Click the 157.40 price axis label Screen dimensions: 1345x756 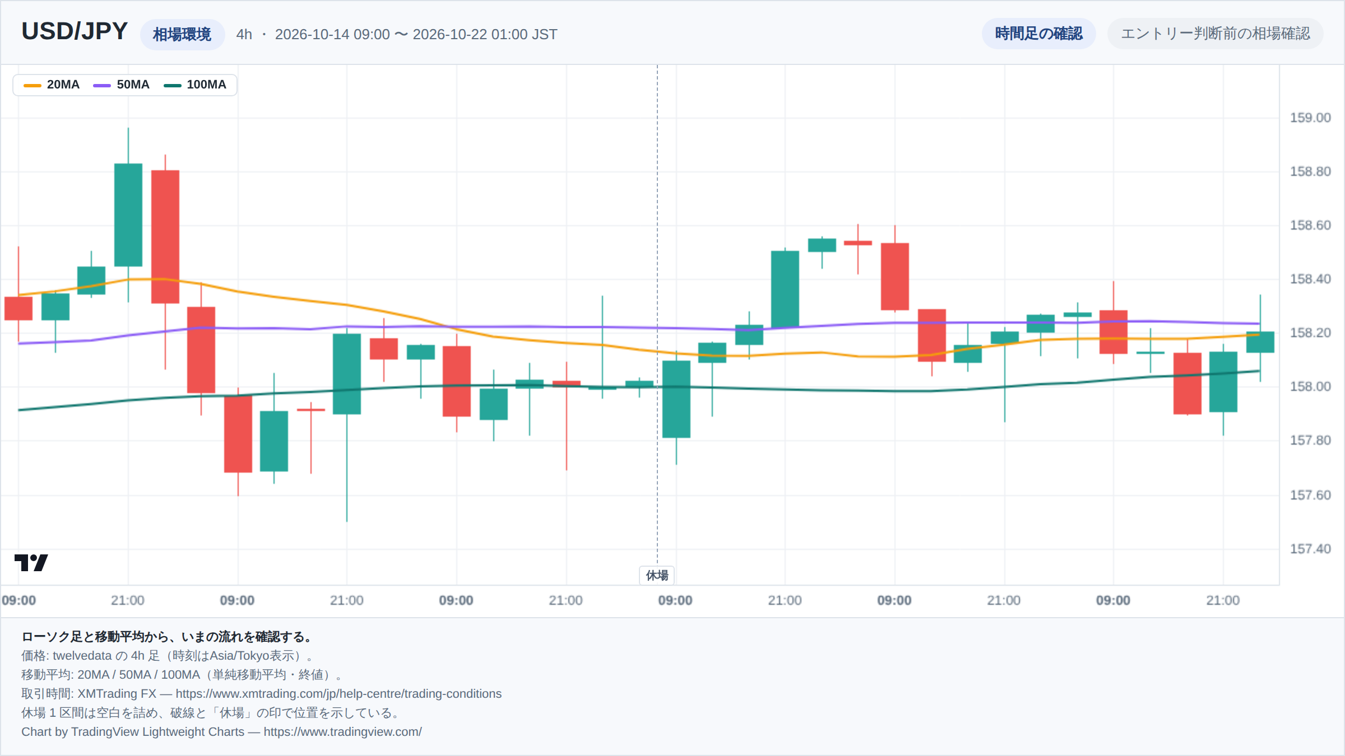1310,549
